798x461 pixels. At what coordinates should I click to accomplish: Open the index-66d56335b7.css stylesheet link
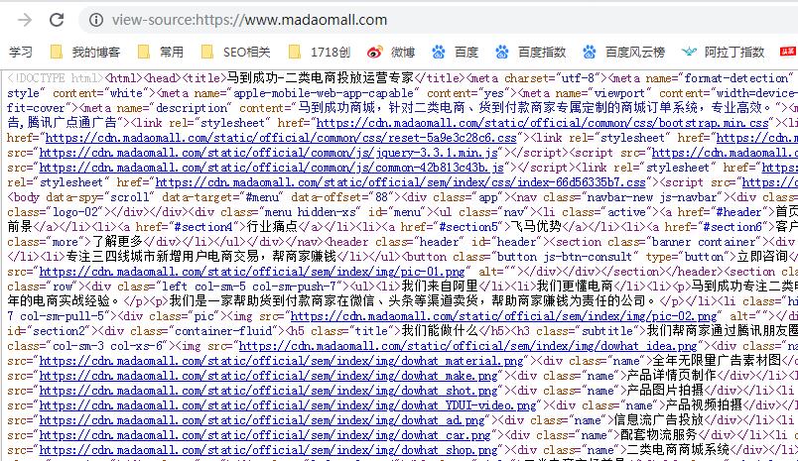click(x=401, y=182)
